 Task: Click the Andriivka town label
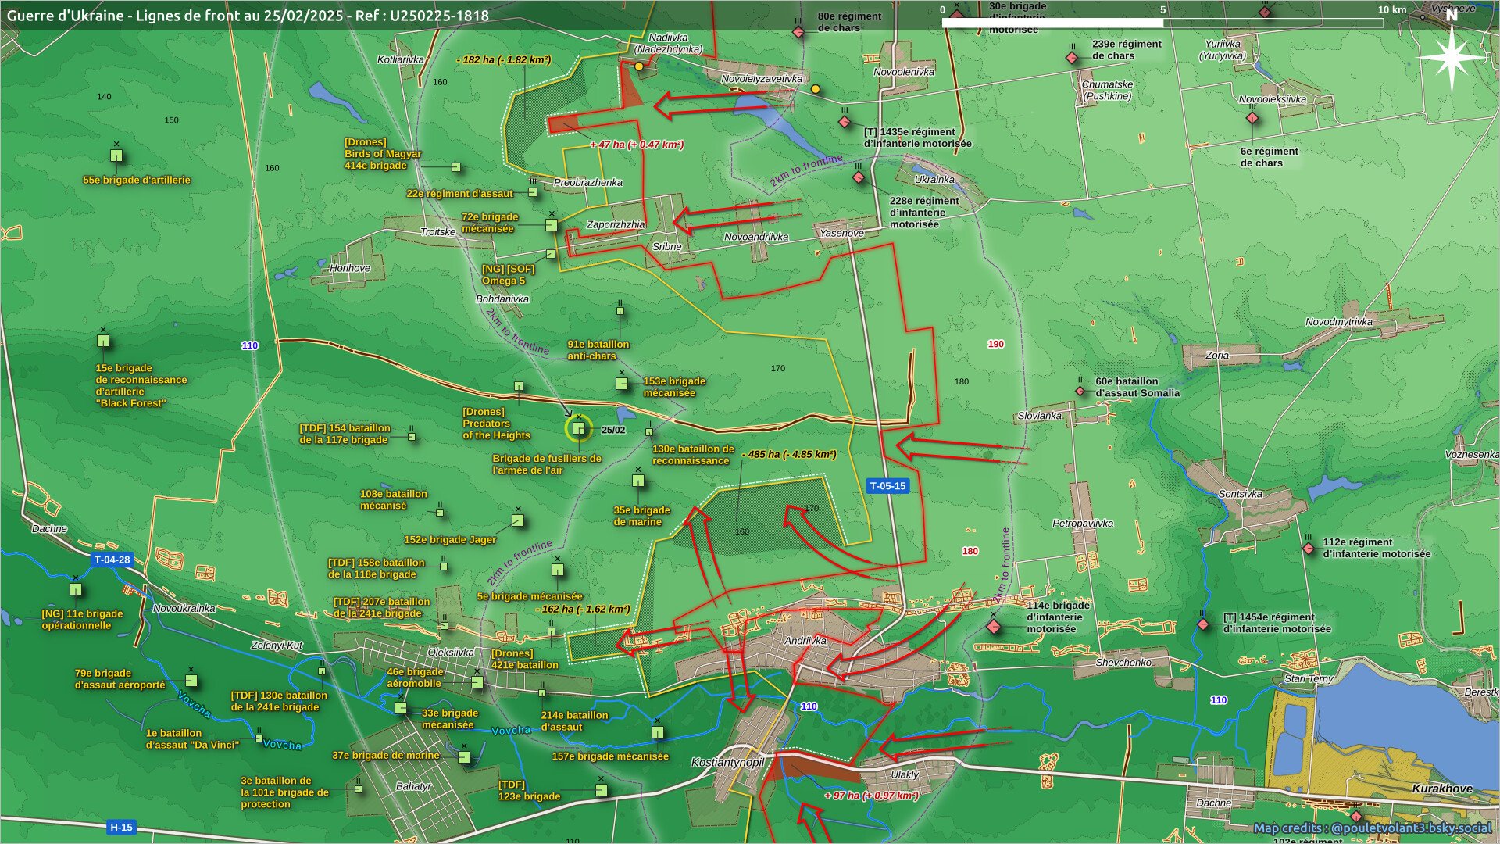(805, 641)
